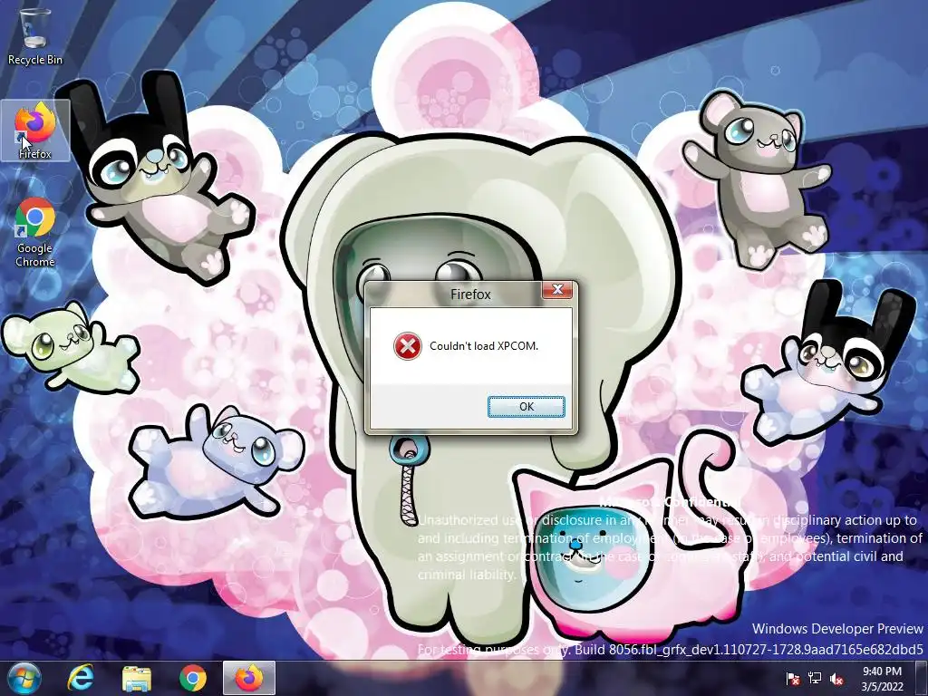The image size is (928, 696).
Task: Close the Firefox error dialog with X
Action: [x=557, y=289]
